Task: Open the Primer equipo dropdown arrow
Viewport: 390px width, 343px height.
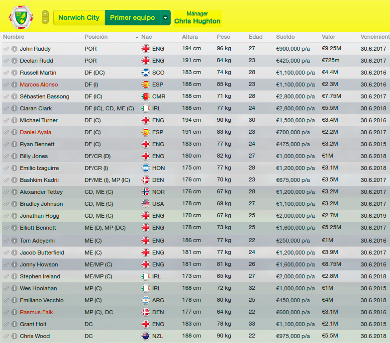Action: 165,18
